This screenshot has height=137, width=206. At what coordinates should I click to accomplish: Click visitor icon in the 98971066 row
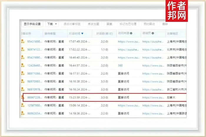click(23, 73)
